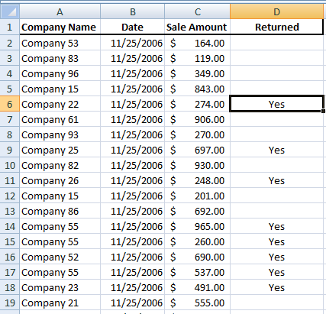The image size is (326, 314).
Task: Select row 1 header
Action: coord(10,27)
